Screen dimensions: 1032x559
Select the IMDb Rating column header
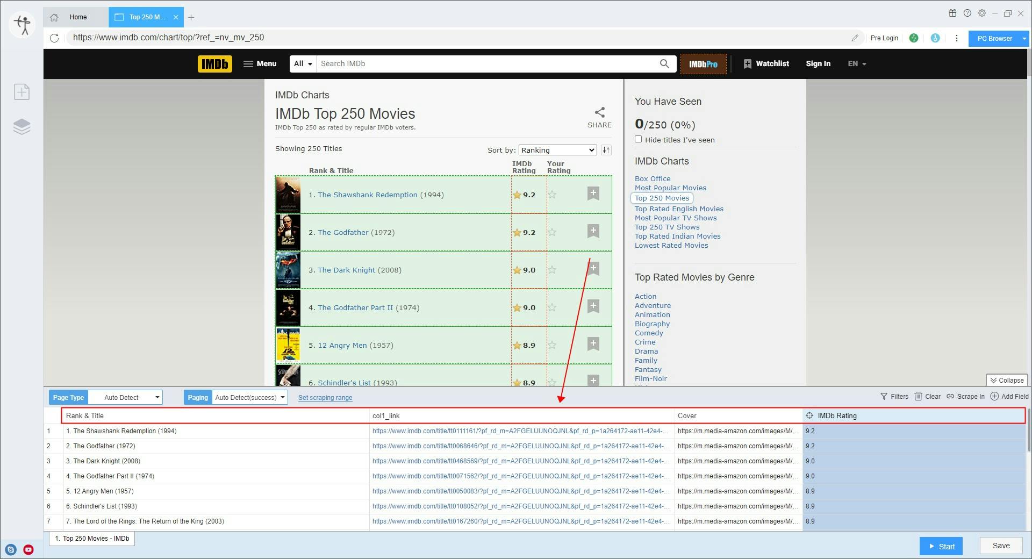(914, 415)
